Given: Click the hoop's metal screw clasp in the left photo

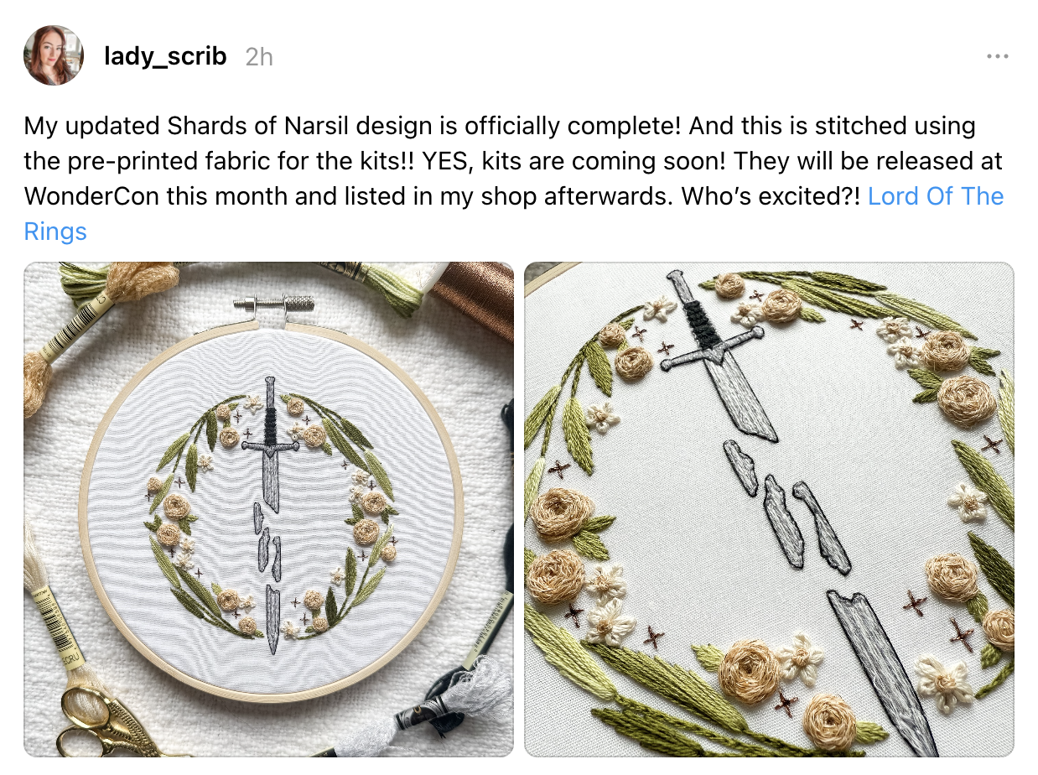Looking at the screenshot, I should (276, 306).
